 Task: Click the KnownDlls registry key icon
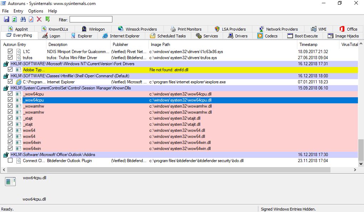(x=6, y=88)
